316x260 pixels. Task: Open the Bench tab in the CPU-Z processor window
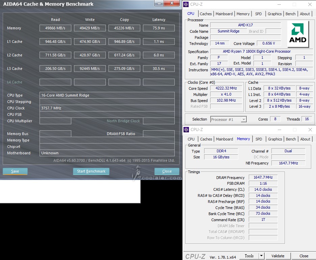pos(291,14)
